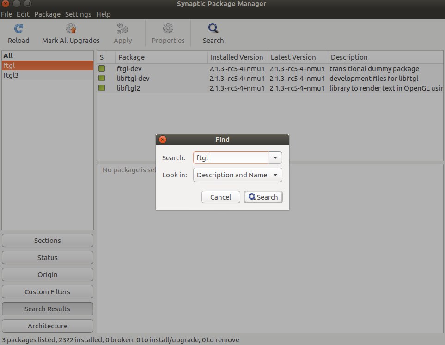Click the Search magnifier toolbar icon
This screenshot has width=445, height=345.
tap(213, 28)
